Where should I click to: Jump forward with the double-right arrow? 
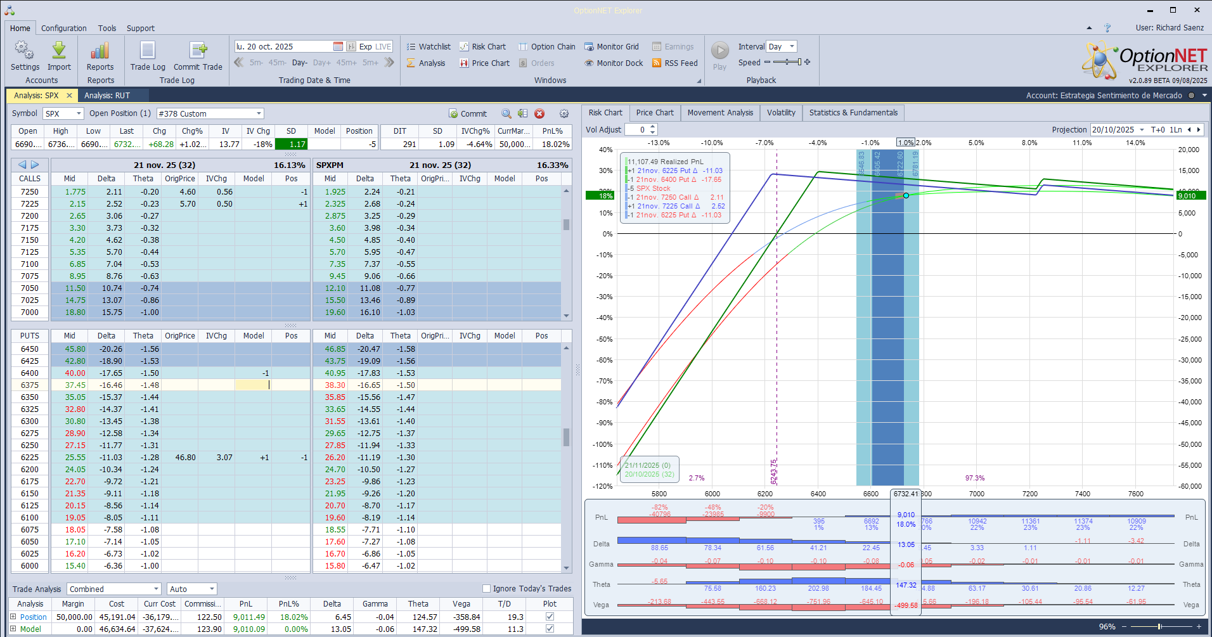(389, 62)
